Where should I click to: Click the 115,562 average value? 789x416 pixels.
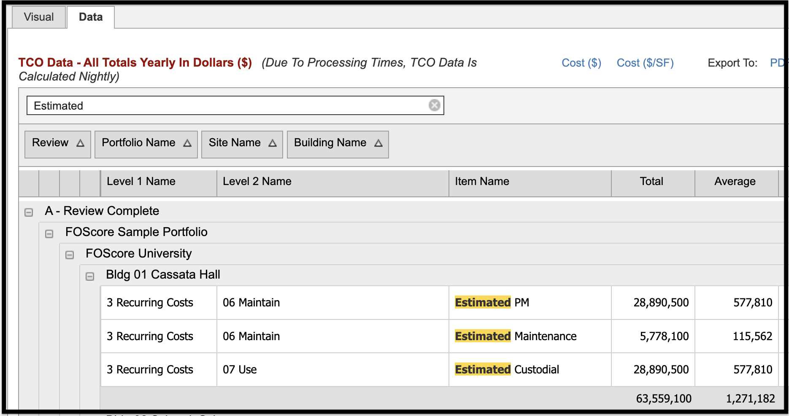point(752,336)
